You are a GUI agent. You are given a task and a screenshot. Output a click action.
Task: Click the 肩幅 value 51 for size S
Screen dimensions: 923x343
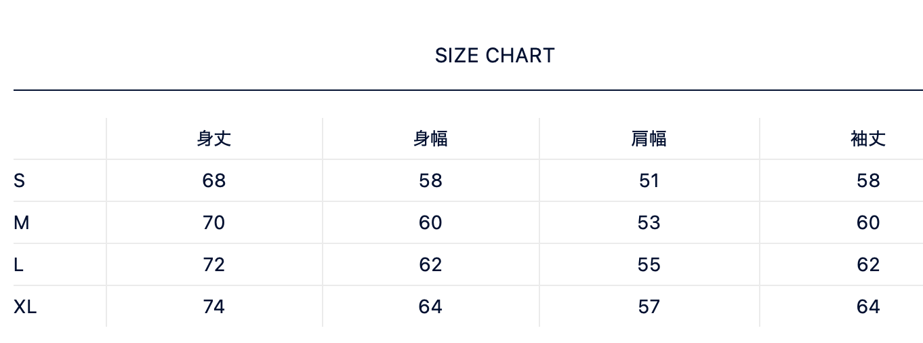(x=649, y=181)
